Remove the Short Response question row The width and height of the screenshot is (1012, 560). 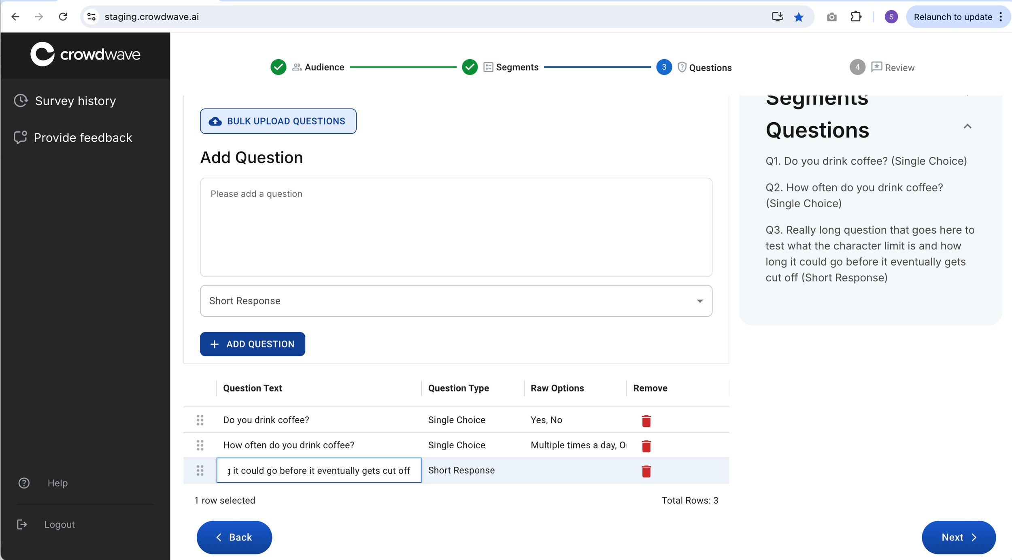tap(646, 471)
